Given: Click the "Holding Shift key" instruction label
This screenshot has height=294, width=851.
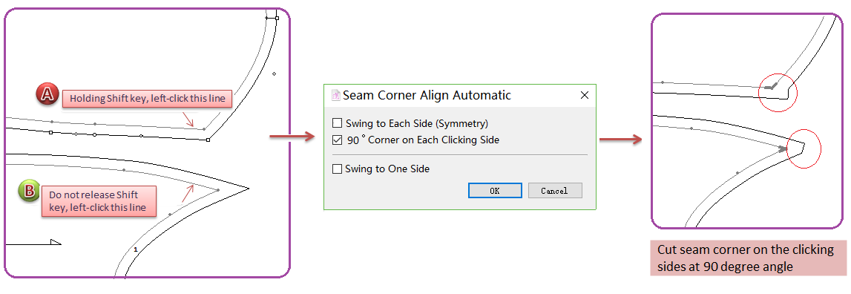Looking at the screenshot, I should [x=148, y=98].
